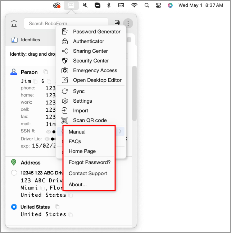The width and height of the screenshot is (231, 233).
Task: Open Authenticator via its lock icon
Action: point(65,41)
